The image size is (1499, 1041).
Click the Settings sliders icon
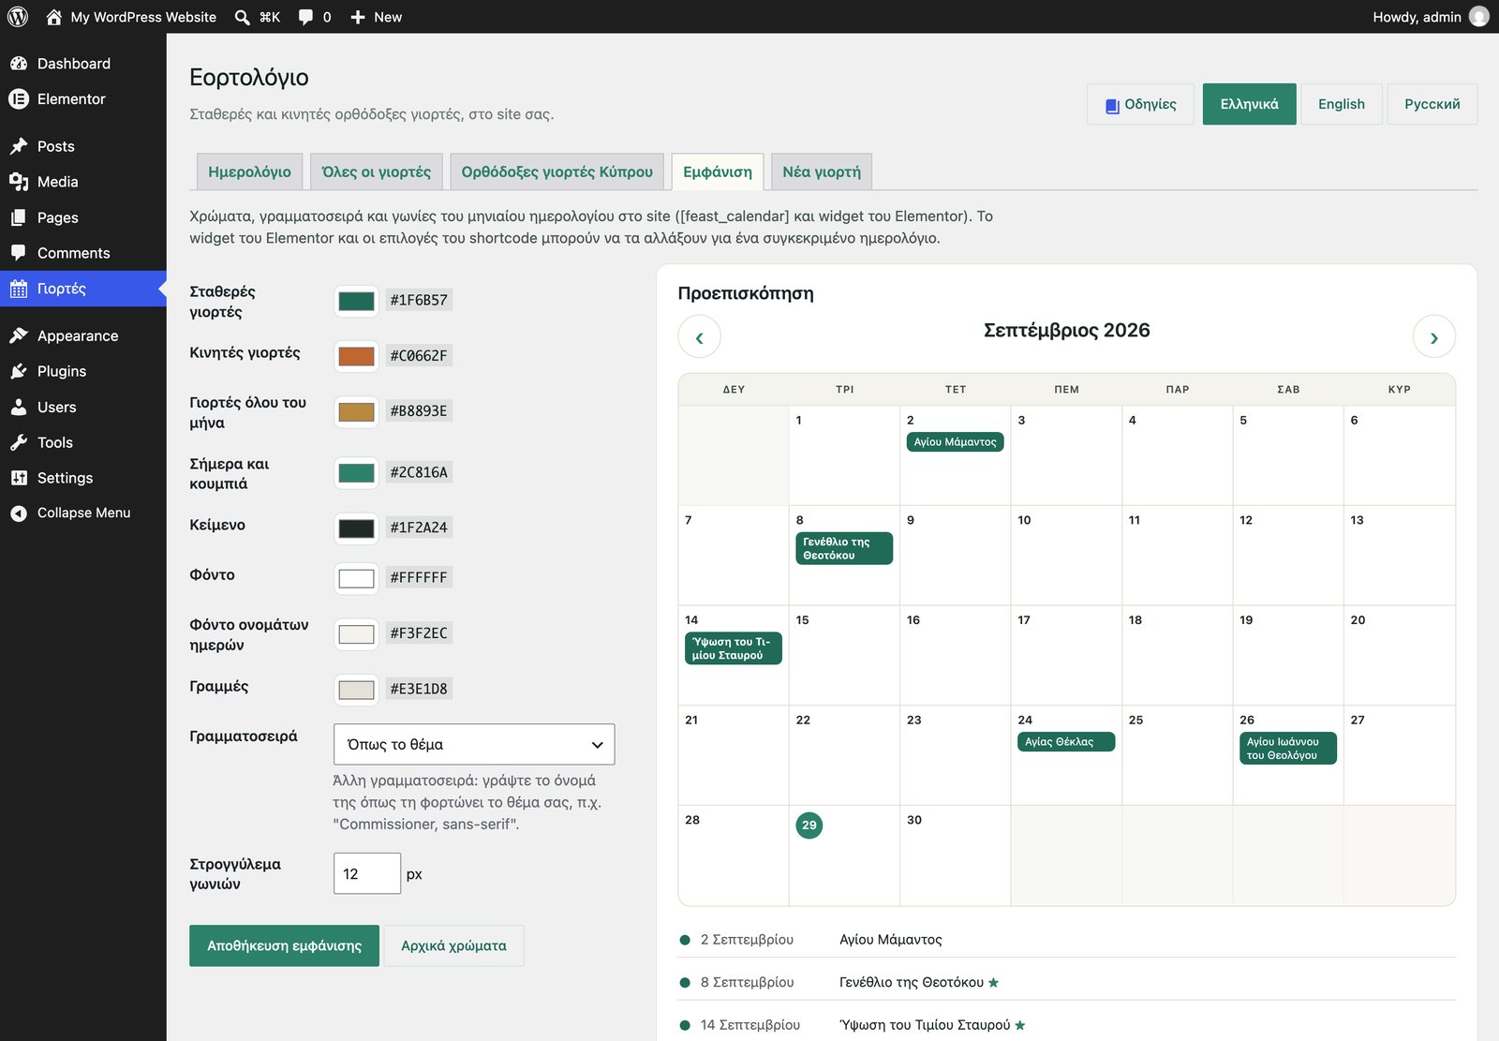pos(19,478)
